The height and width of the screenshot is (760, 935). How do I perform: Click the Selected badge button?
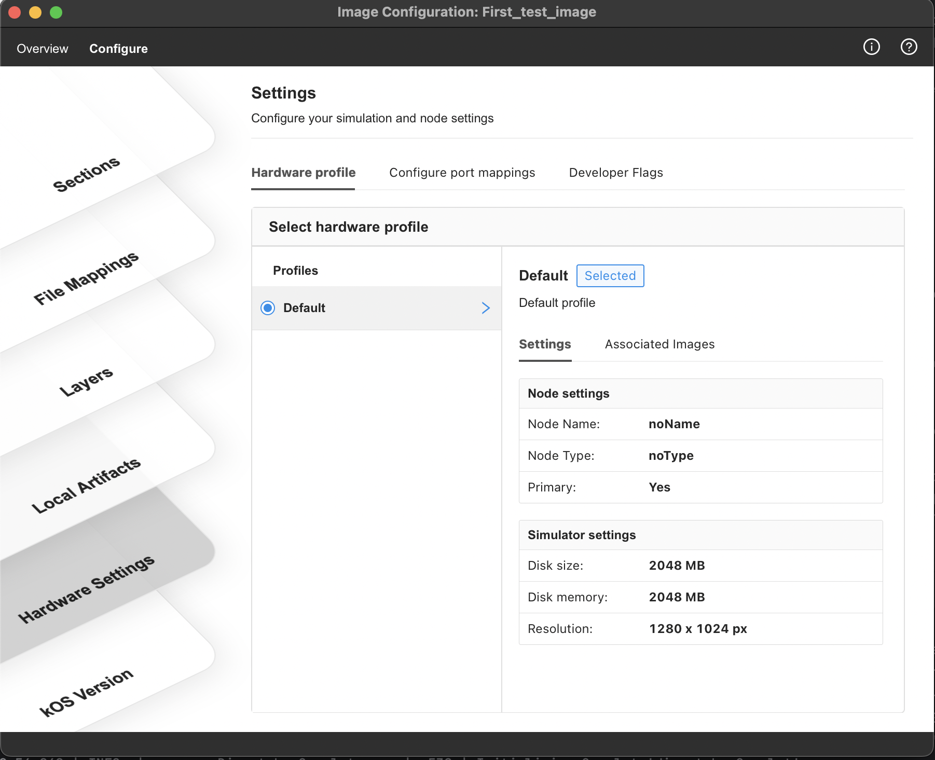[610, 276]
